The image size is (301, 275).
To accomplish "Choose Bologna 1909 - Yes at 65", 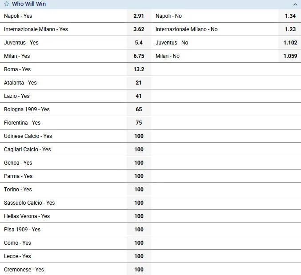I will [x=139, y=109].
